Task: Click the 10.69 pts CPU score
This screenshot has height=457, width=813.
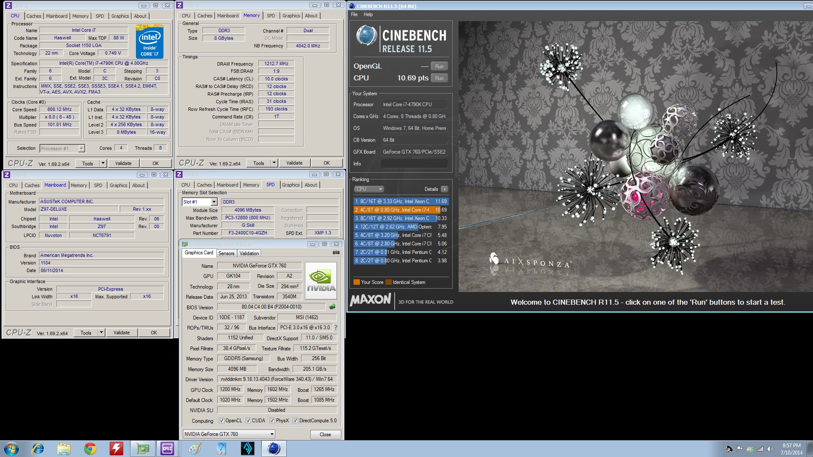Action: pyautogui.click(x=412, y=78)
